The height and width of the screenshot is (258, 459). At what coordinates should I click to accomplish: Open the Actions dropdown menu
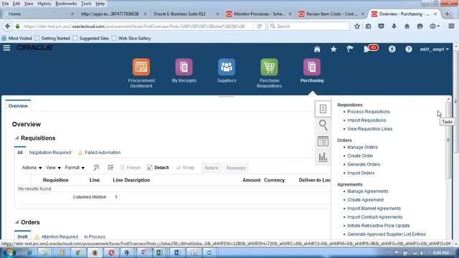coord(32,168)
